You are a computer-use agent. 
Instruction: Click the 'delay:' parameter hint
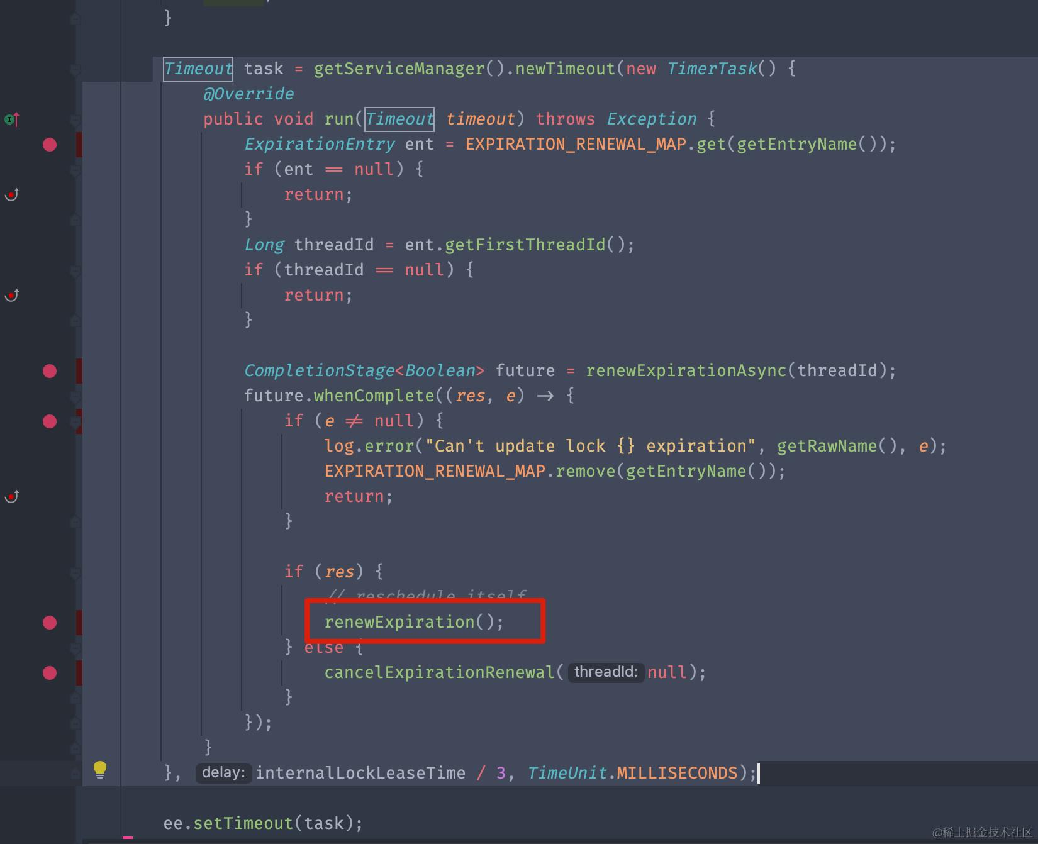[223, 772]
